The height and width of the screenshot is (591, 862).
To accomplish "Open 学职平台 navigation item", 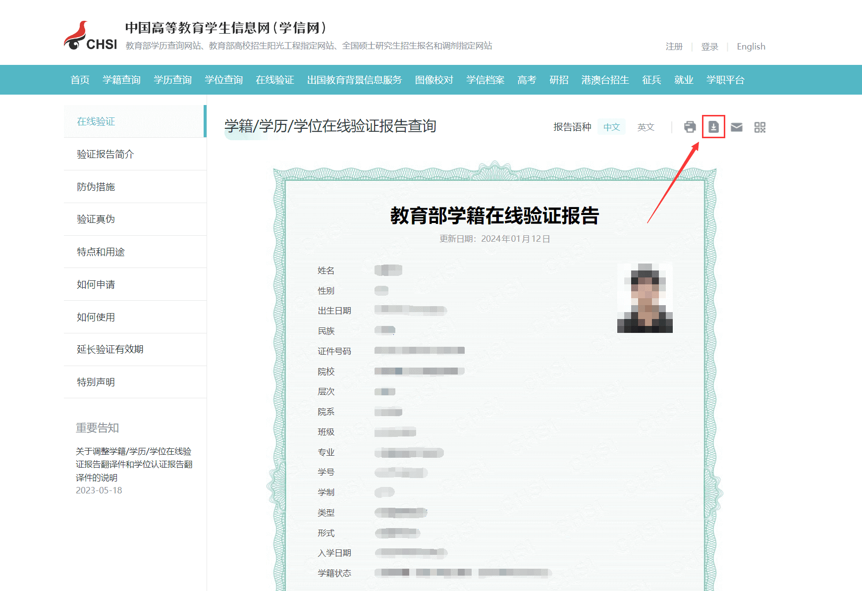I will [725, 80].
